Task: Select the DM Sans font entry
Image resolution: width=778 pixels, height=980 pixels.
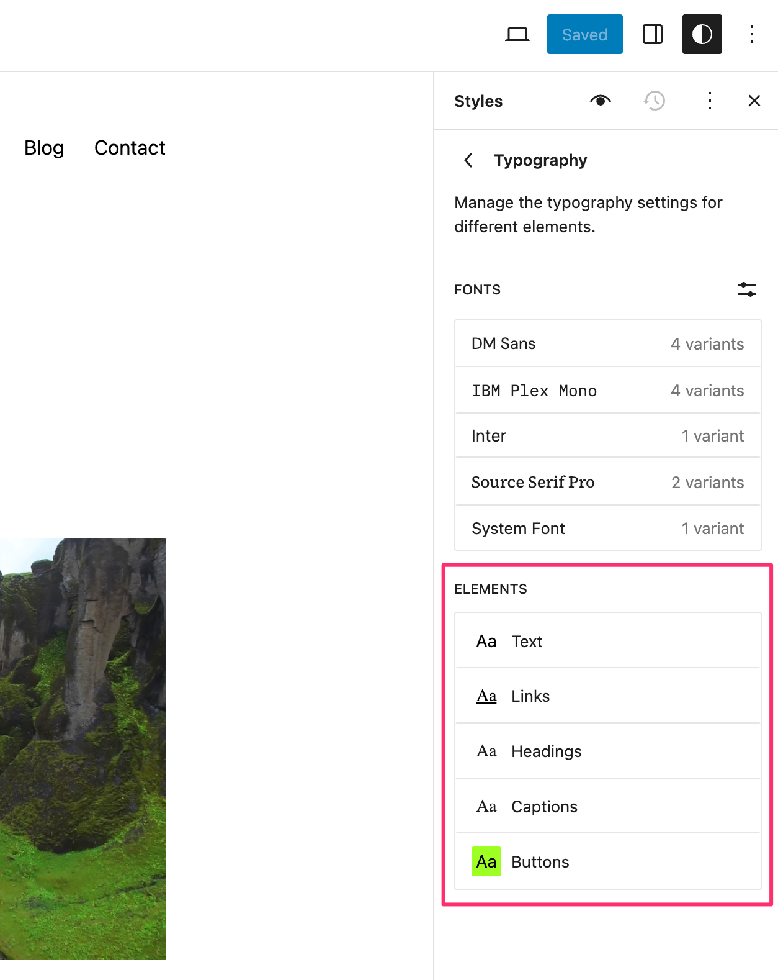Action: 607,343
